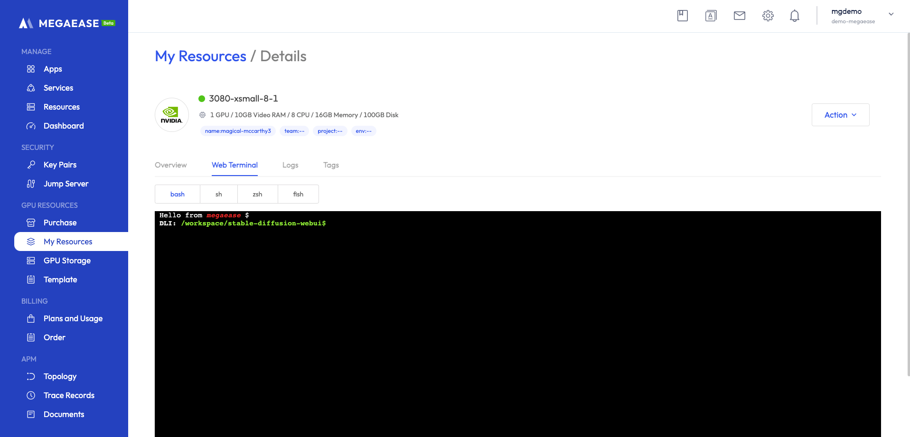Click the name:magical-mccarthy3 tag chip
Screen dimensions: 910x437
[x=238, y=131]
